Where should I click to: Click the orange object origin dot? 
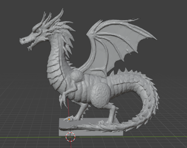(69, 119)
